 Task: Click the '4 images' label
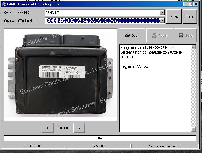(63, 128)
